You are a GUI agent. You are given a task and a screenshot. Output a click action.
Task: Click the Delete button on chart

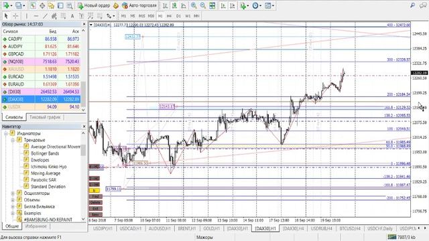point(95,202)
